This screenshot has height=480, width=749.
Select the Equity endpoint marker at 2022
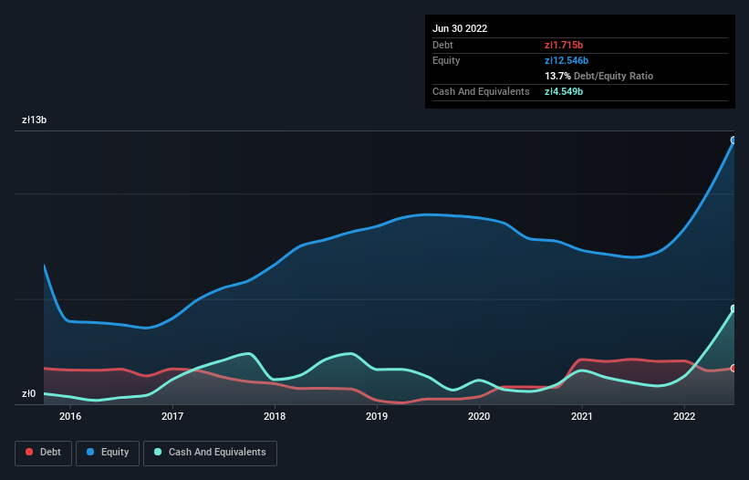[x=733, y=140]
